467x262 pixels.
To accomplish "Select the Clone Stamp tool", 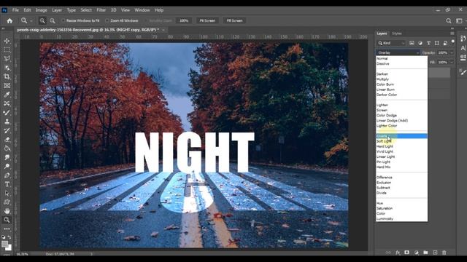I will tap(7, 122).
